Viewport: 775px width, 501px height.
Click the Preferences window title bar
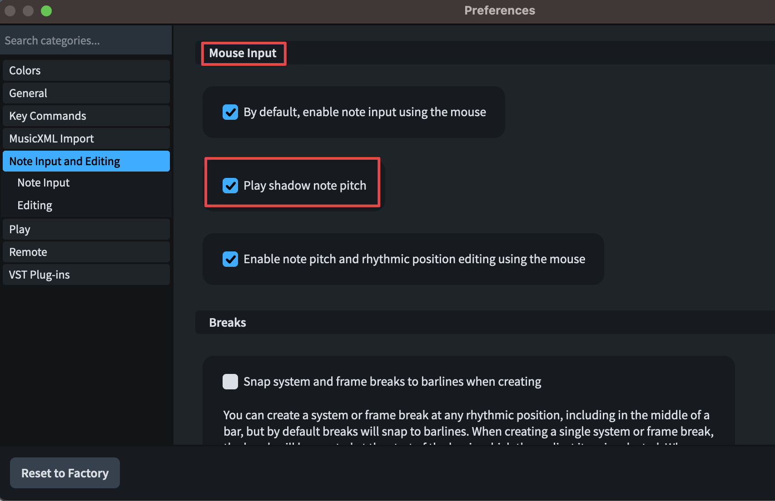[x=499, y=11]
